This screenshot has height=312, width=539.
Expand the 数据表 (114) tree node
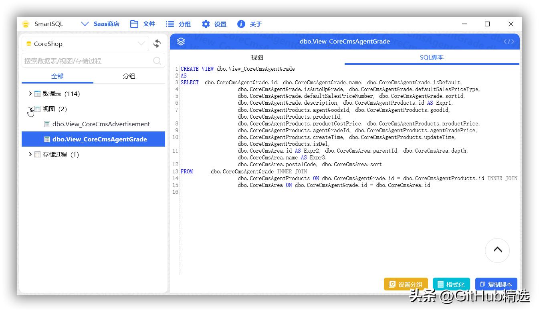pyautogui.click(x=30, y=93)
